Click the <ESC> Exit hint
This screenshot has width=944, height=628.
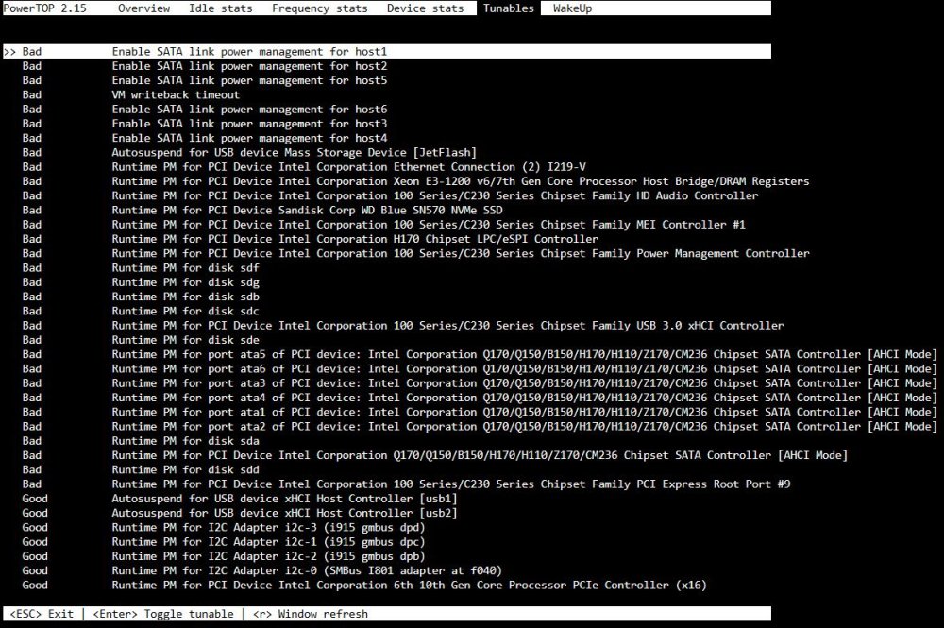42,614
